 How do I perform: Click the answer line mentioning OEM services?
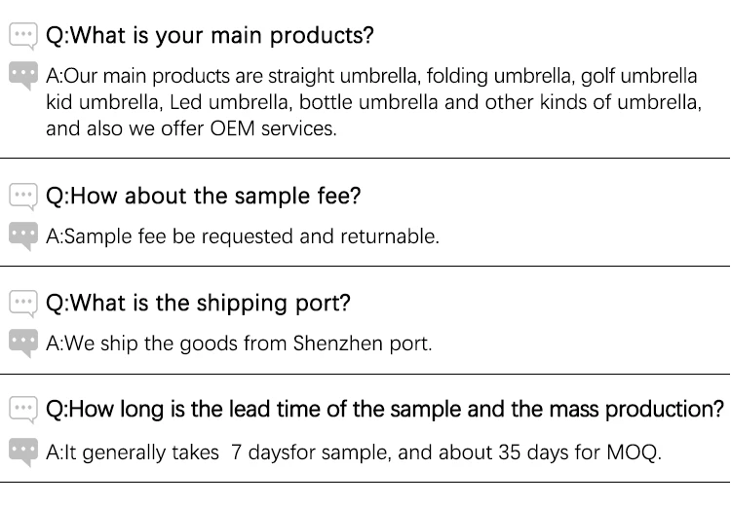tap(191, 128)
